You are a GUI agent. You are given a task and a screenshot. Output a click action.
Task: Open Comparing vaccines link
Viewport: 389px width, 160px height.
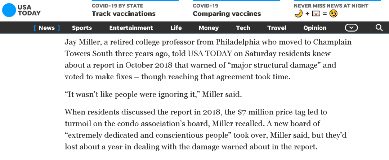[227, 14]
